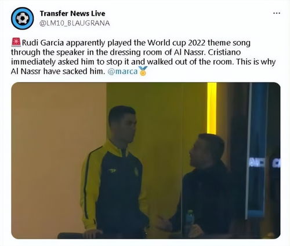Open the Transfer News Live profile avatar
The height and width of the screenshot is (246, 290).
[x=23, y=19]
